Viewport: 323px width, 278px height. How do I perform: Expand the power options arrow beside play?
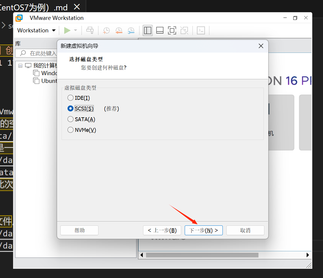pos(76,31)
